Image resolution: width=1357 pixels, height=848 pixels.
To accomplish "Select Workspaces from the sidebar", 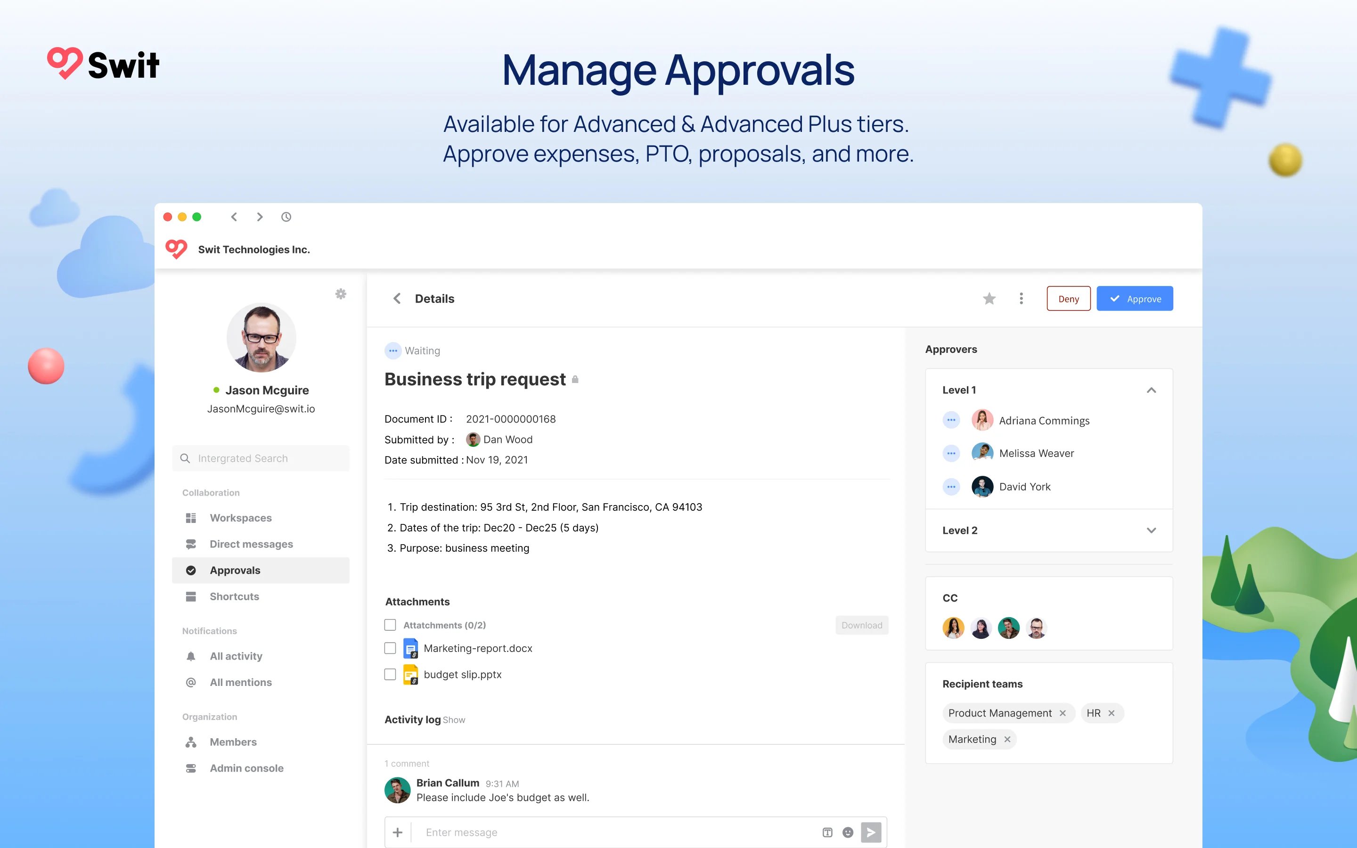I will [240, 518].
